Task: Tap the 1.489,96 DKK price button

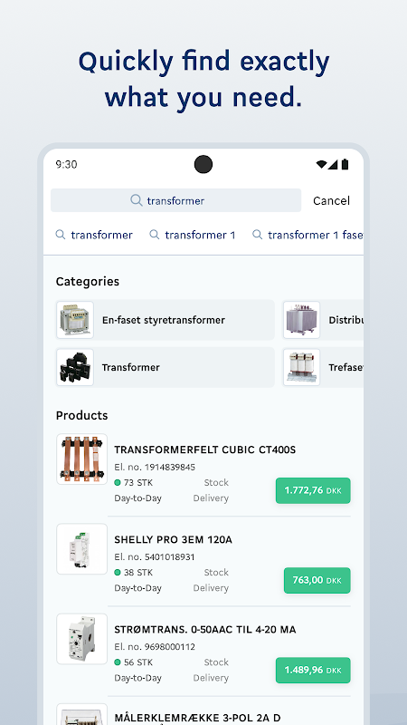Action: click(313, 670)
